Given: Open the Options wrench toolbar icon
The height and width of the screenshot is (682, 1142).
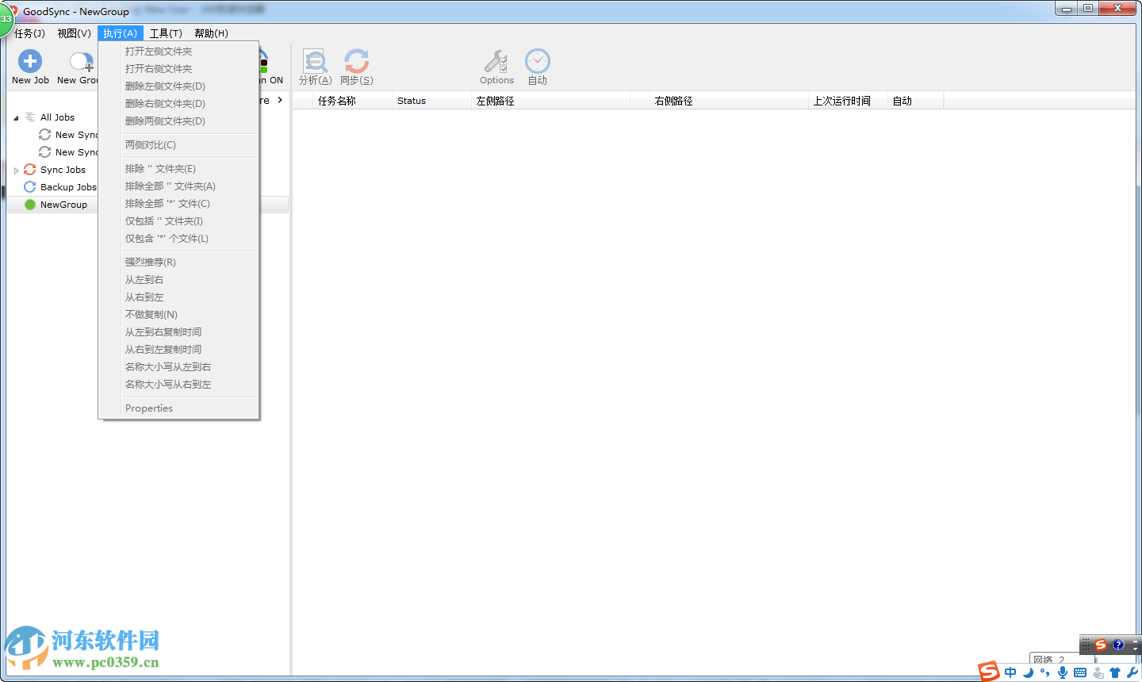Looking at the screenshot, I should [496, 61].
